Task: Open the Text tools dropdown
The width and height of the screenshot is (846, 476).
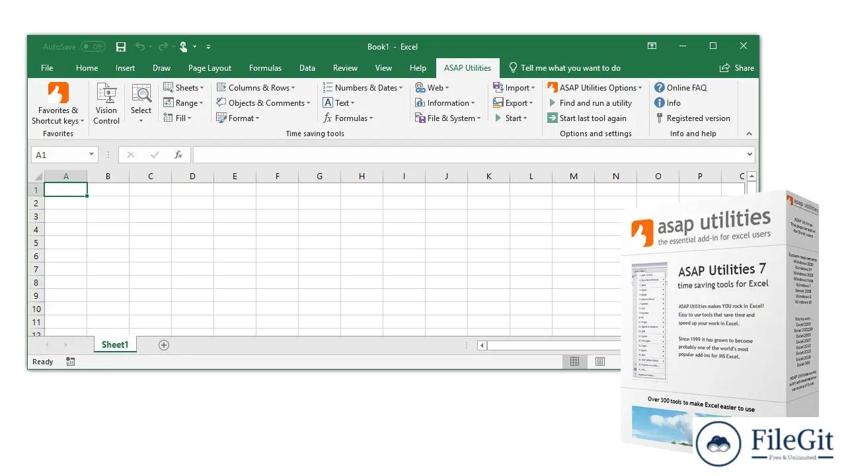Action: (338, 103)
